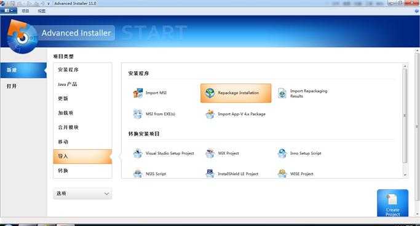Select Import App-V 4.x Package
The width and height of the screenshot is (420, 226).
coord(236,114)
